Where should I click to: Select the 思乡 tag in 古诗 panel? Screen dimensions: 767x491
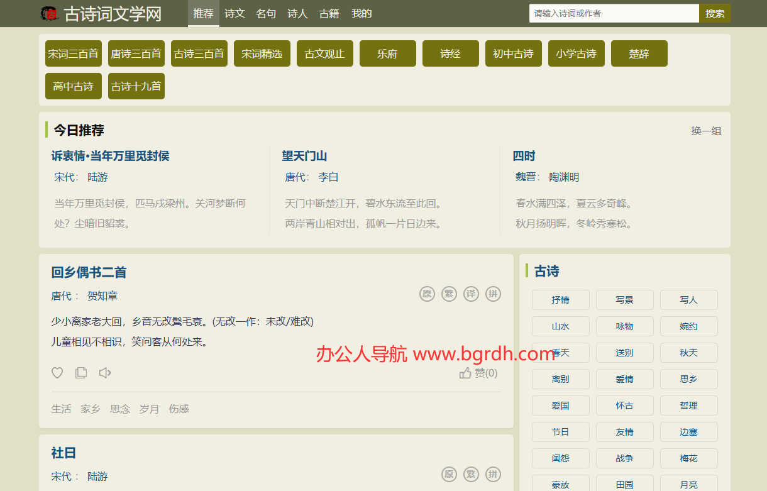(688, 379)
